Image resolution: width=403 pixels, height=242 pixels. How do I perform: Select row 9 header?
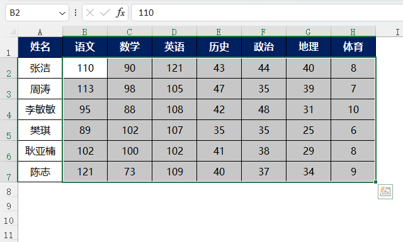(x=9, y=204)
